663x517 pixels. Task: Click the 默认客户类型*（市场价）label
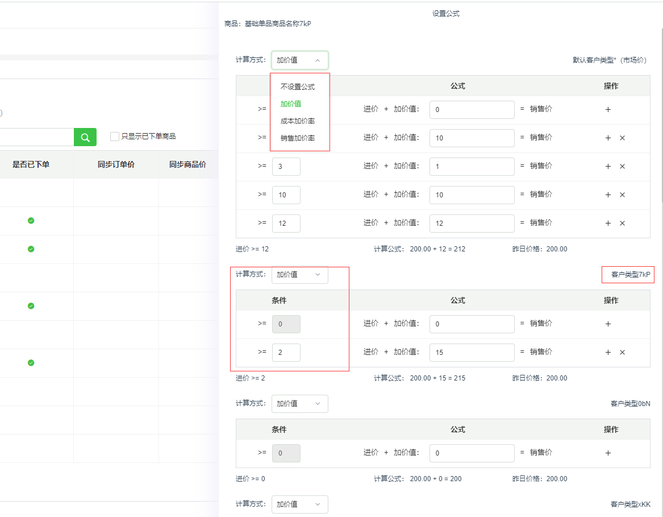(610, 60)
